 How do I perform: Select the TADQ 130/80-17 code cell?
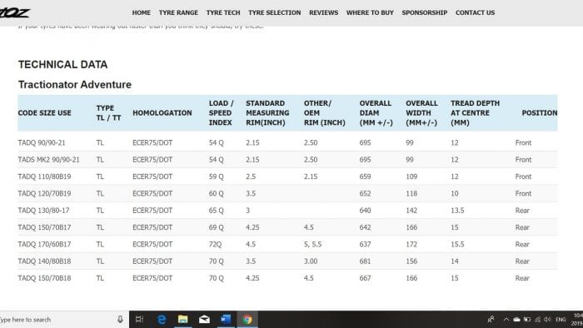point(43,211)
